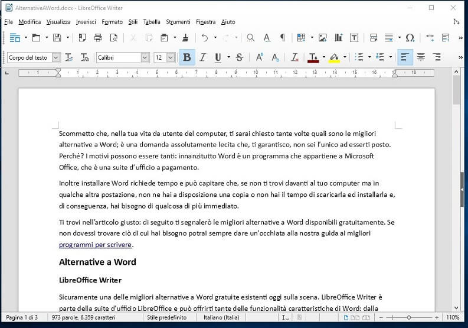Expand New document dropdown arrow
Screen dimensions: 468x328
click(25, 38)
